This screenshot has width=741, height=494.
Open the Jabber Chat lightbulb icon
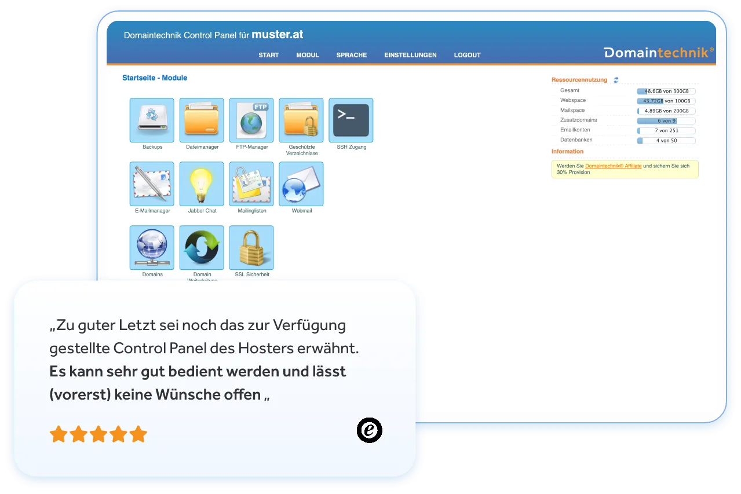coord(202,184)
